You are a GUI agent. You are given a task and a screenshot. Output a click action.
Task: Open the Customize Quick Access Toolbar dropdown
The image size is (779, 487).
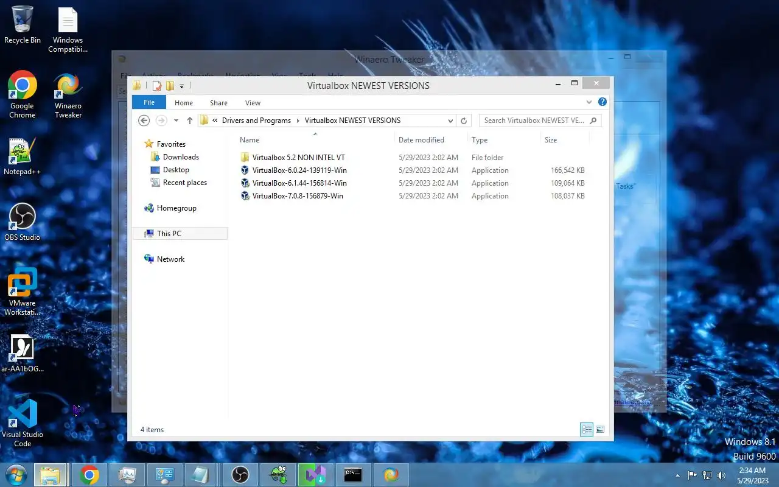(181, 86)
